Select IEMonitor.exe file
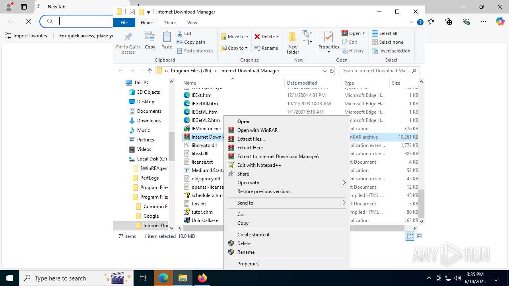This screenshot has height=286, width=509. click(x=206, y=129)
